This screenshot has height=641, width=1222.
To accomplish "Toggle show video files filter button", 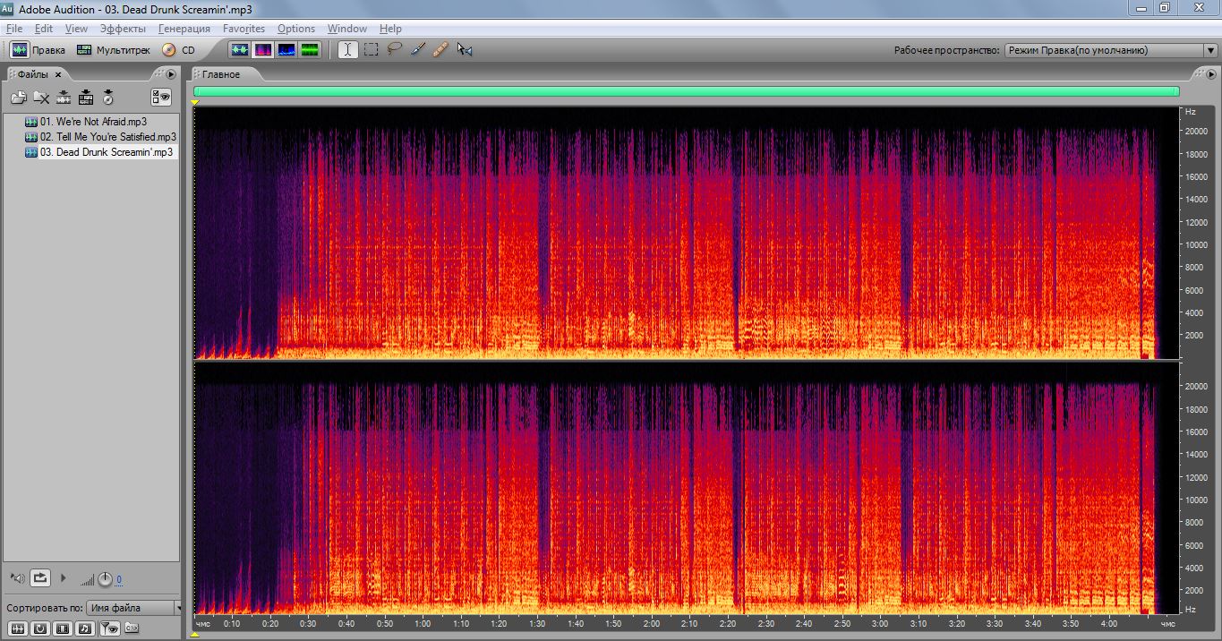I will pos(63,628).
